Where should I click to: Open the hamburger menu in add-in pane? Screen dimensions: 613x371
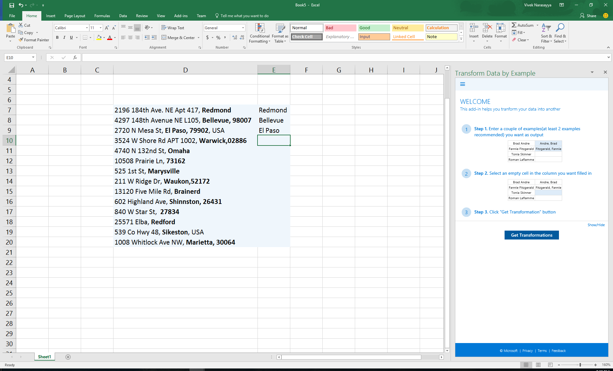coord(463,84)
